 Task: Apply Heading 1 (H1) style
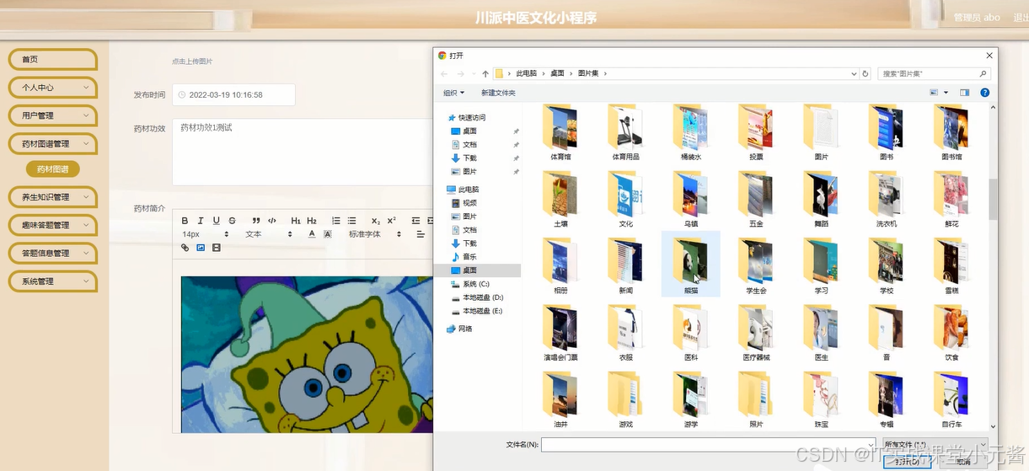tap(296, 221)
